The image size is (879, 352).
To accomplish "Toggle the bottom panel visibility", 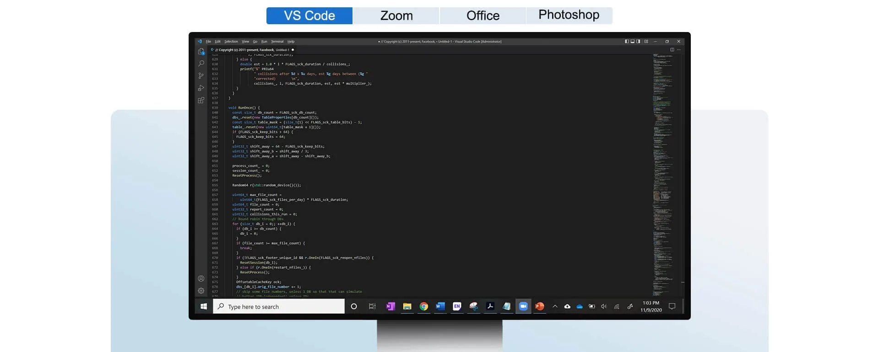I will pyautogui.click(x=632, y=42).
